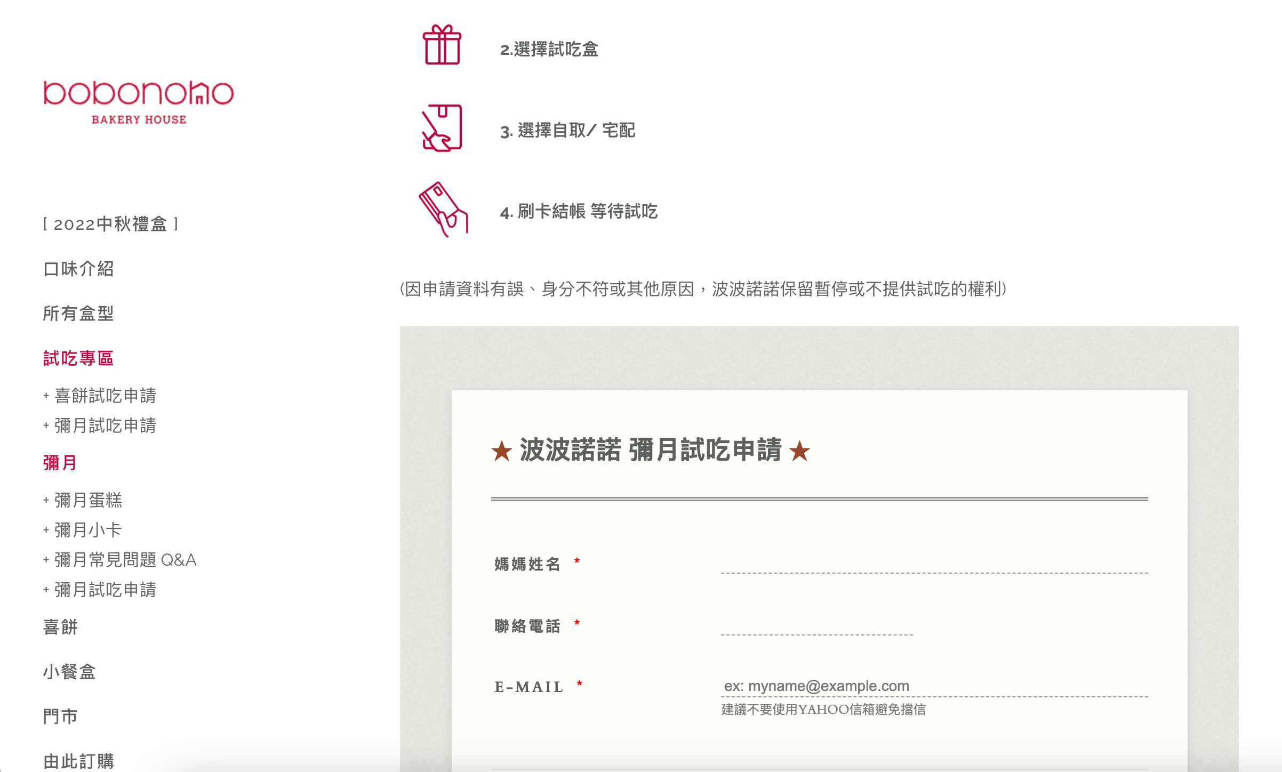Open 喜餅試吃申請 link
The height and width of the screenshot is (772, 1282).
point(100,396)
